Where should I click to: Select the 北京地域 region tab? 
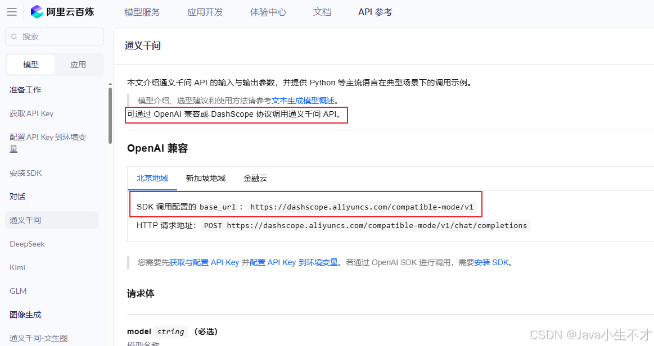152,178
